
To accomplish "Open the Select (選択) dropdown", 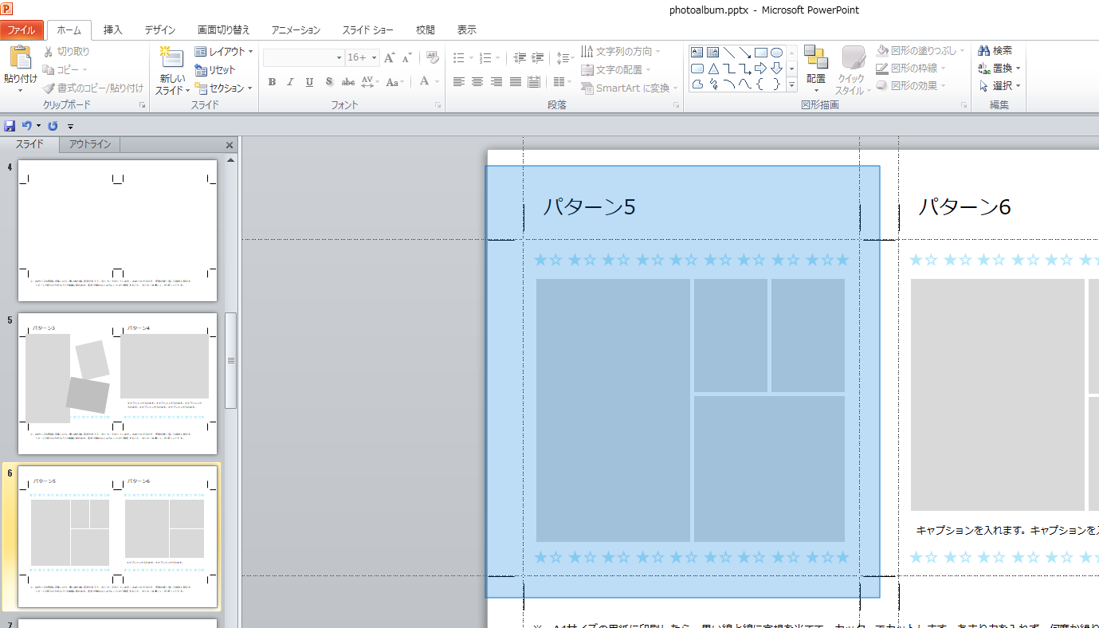I will (999, 85).
